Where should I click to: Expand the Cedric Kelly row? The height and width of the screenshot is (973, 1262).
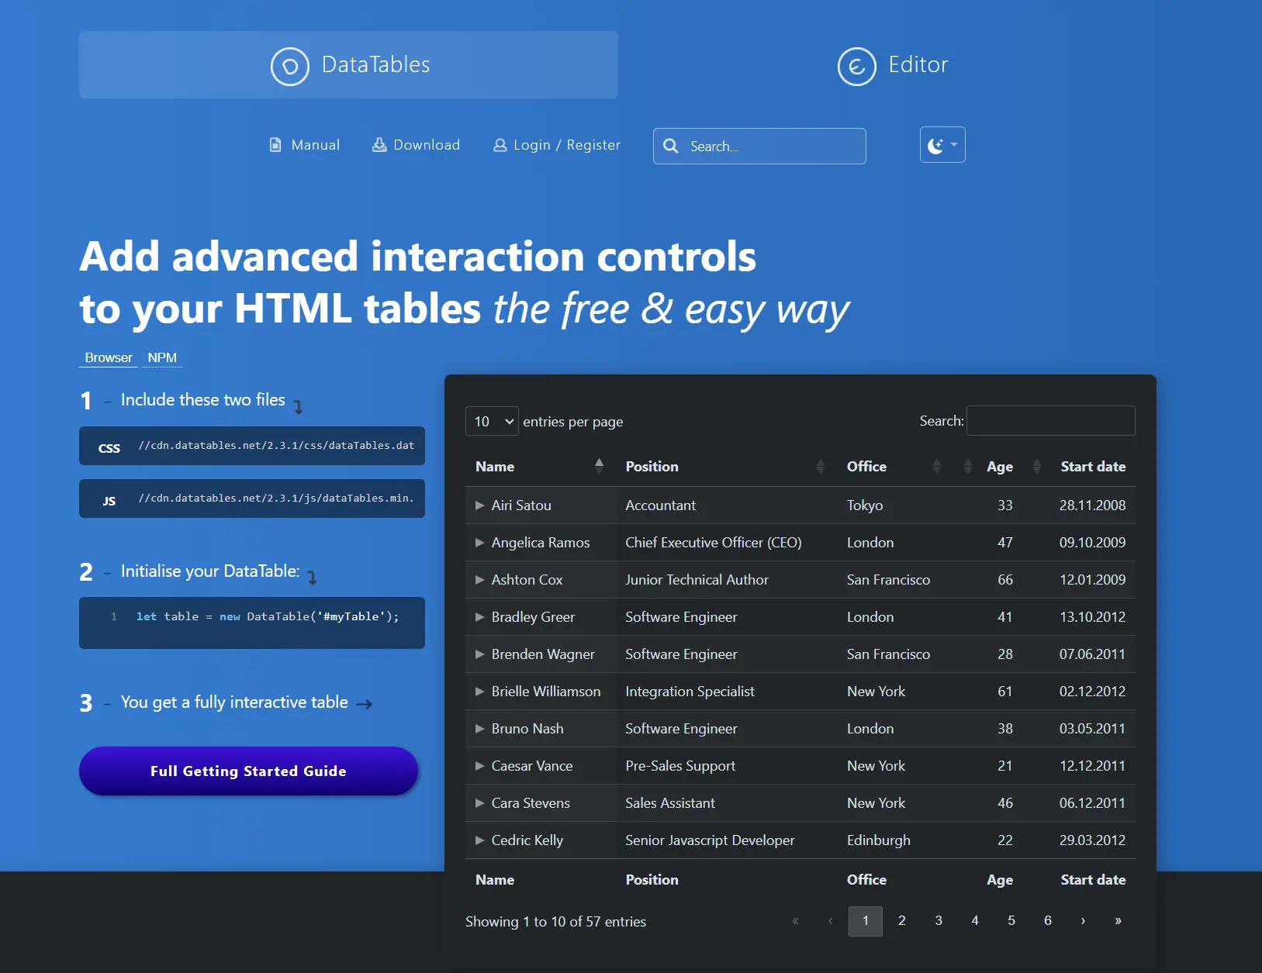pyautogui.click(x=480, y=840)
